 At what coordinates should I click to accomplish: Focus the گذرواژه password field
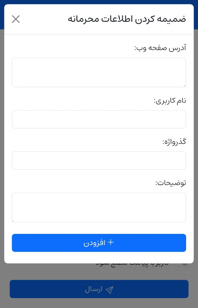(x=99, y=161)
